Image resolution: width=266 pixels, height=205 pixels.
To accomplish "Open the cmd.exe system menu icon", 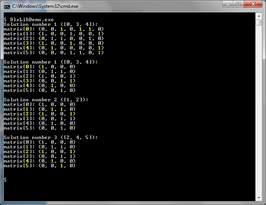I will (x=7, y=6).
